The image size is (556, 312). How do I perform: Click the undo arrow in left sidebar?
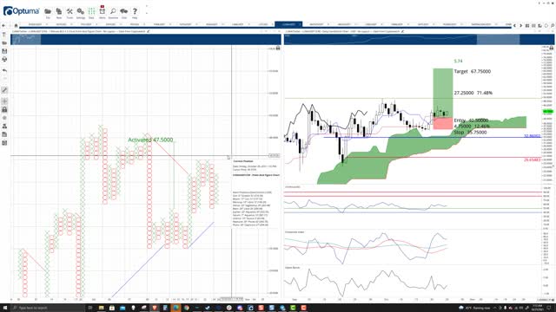click(4, 70)
